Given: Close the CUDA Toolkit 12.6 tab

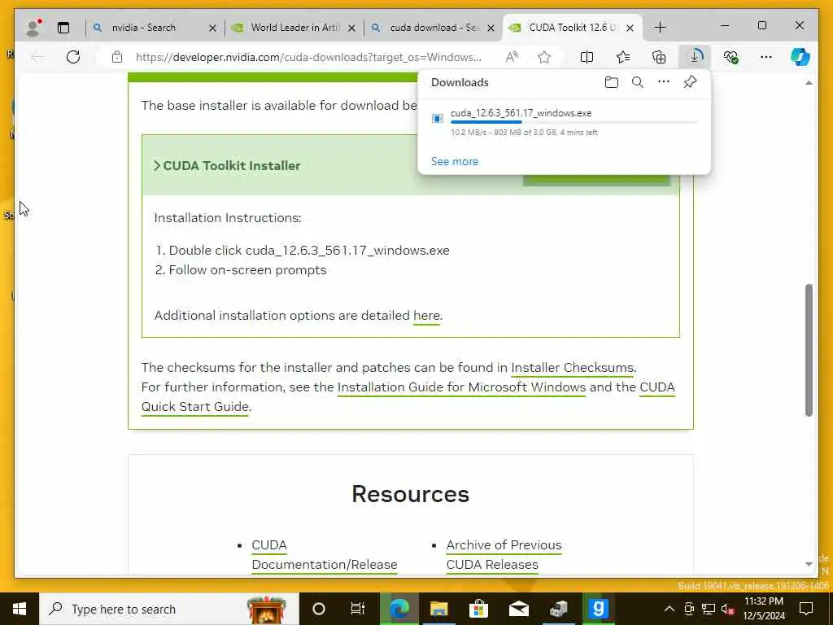Looking at the screenshot, I should pos(630,28).
